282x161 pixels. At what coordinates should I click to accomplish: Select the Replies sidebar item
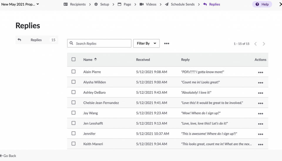click(x=36, y=40)
